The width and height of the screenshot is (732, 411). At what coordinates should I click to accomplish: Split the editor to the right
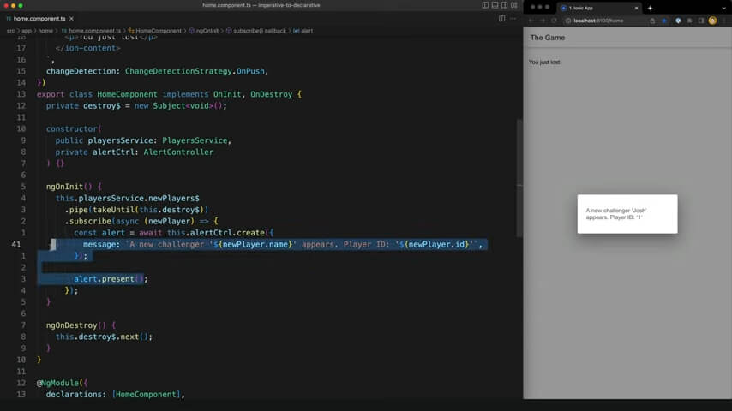click(501, 19)
